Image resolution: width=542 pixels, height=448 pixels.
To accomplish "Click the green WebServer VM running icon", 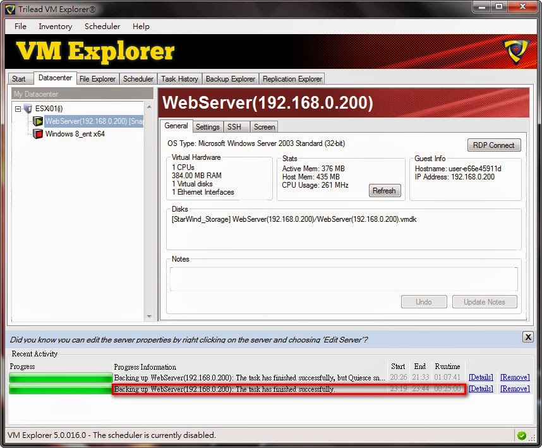I will click(x=38, y=121).
